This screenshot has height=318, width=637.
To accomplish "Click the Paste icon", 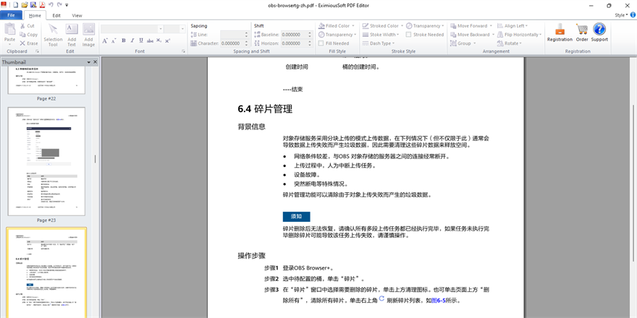I will point(10,32).
